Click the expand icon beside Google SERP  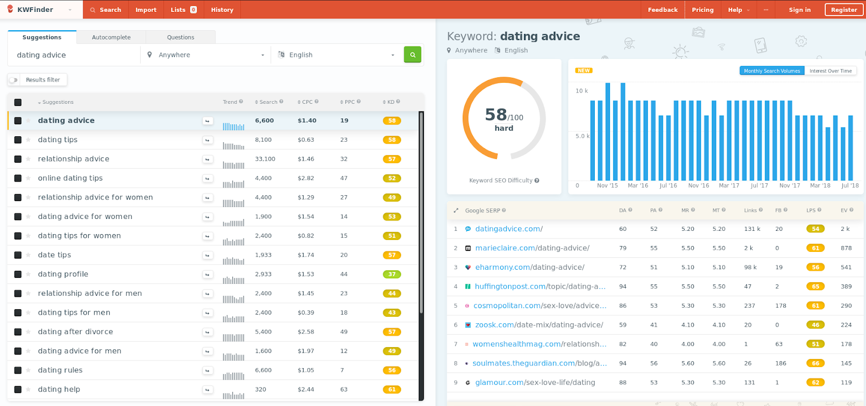pos(456,211)
